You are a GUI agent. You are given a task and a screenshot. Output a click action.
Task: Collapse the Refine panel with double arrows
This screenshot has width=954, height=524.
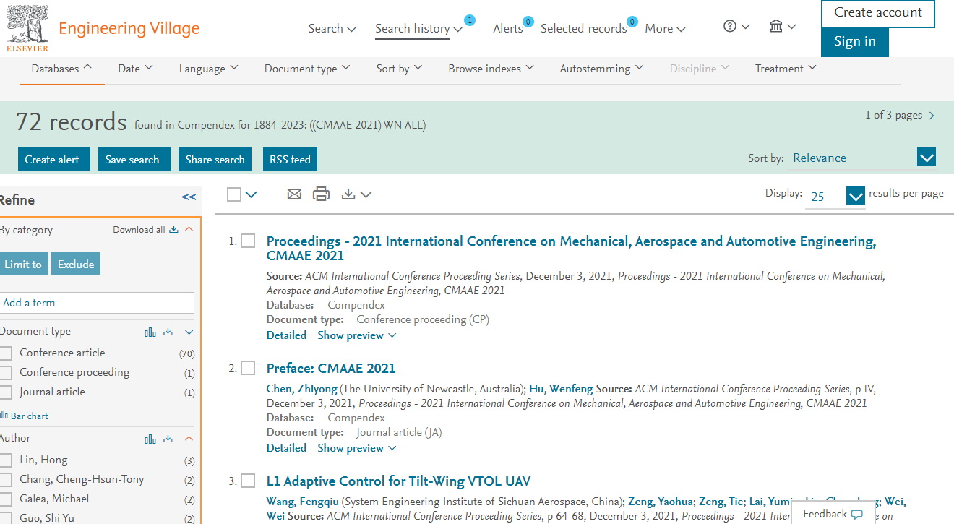tap(189, 197)
